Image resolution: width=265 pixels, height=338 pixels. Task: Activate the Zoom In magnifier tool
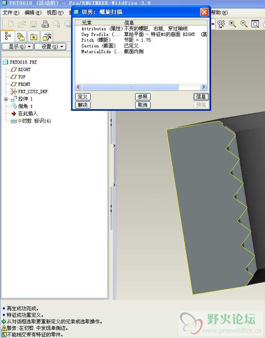tap(232, 24)
